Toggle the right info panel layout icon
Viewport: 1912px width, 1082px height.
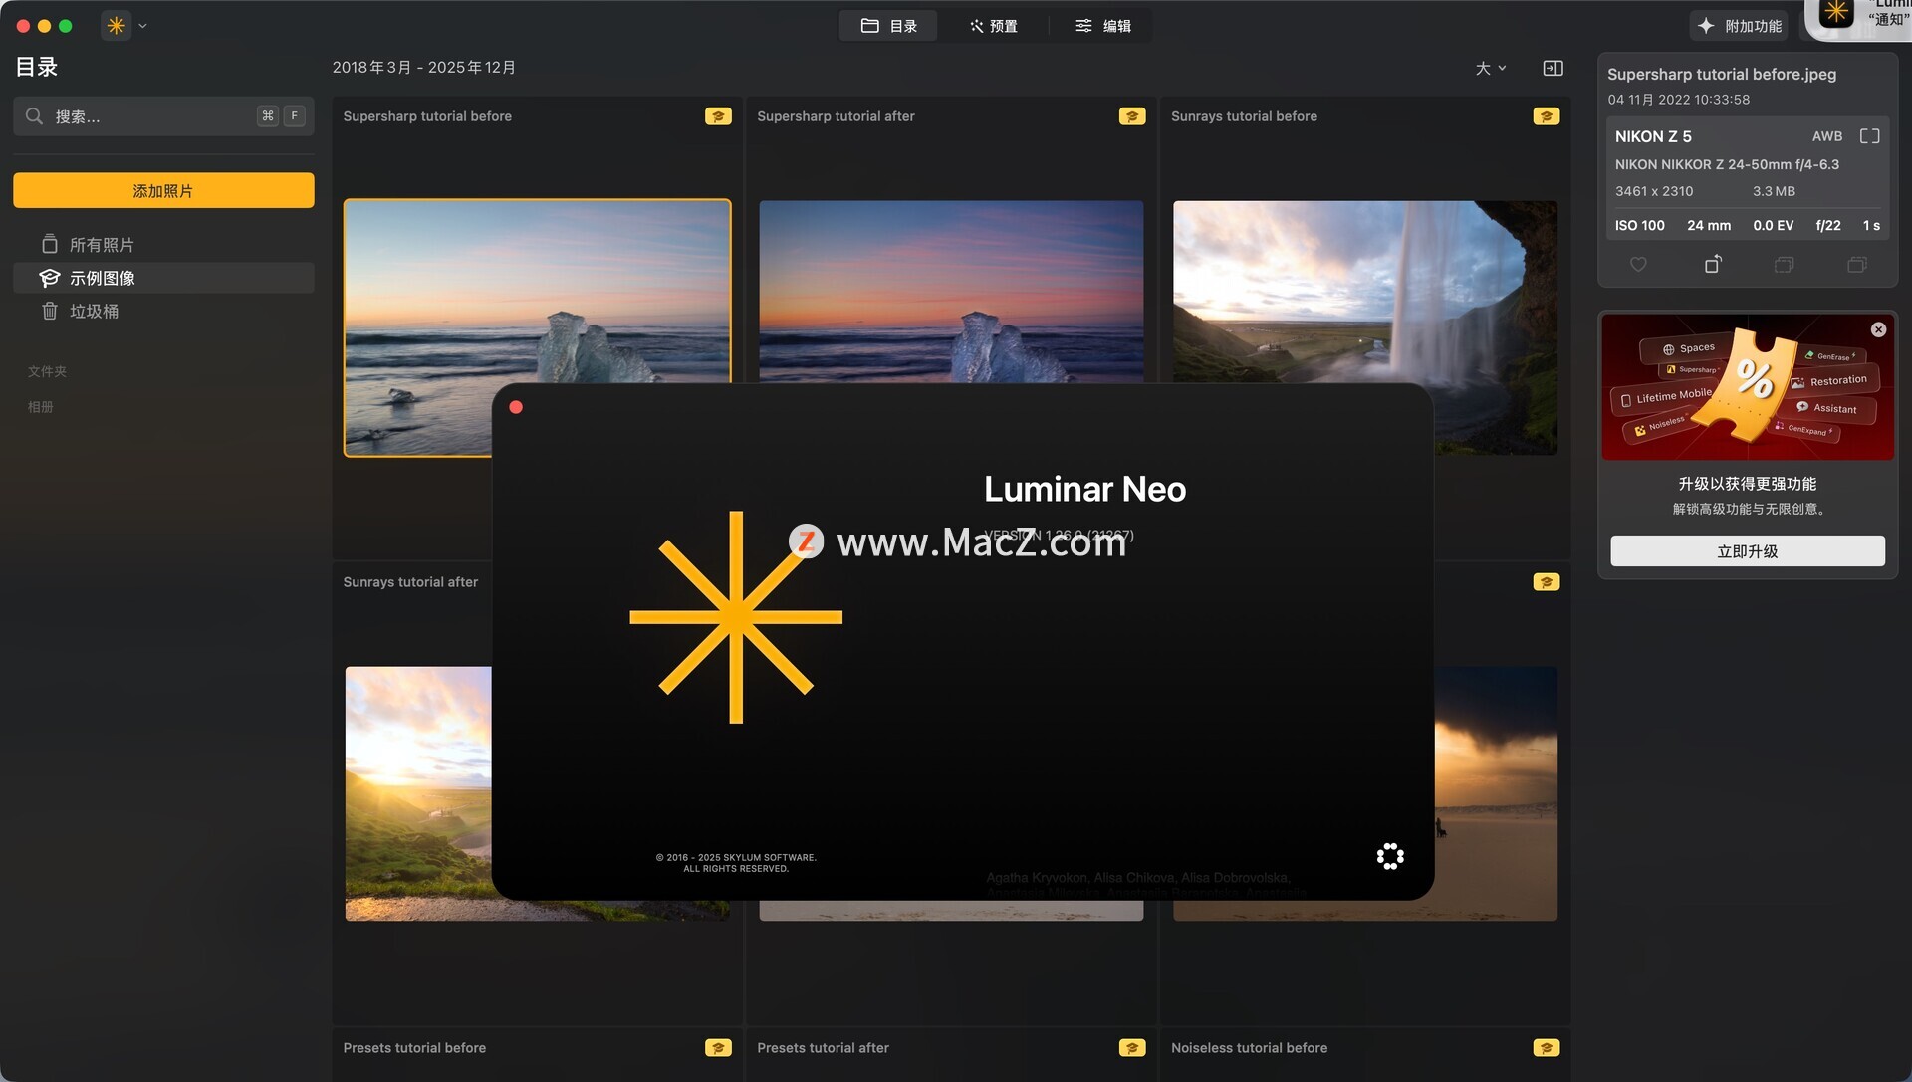[1553, 68]
